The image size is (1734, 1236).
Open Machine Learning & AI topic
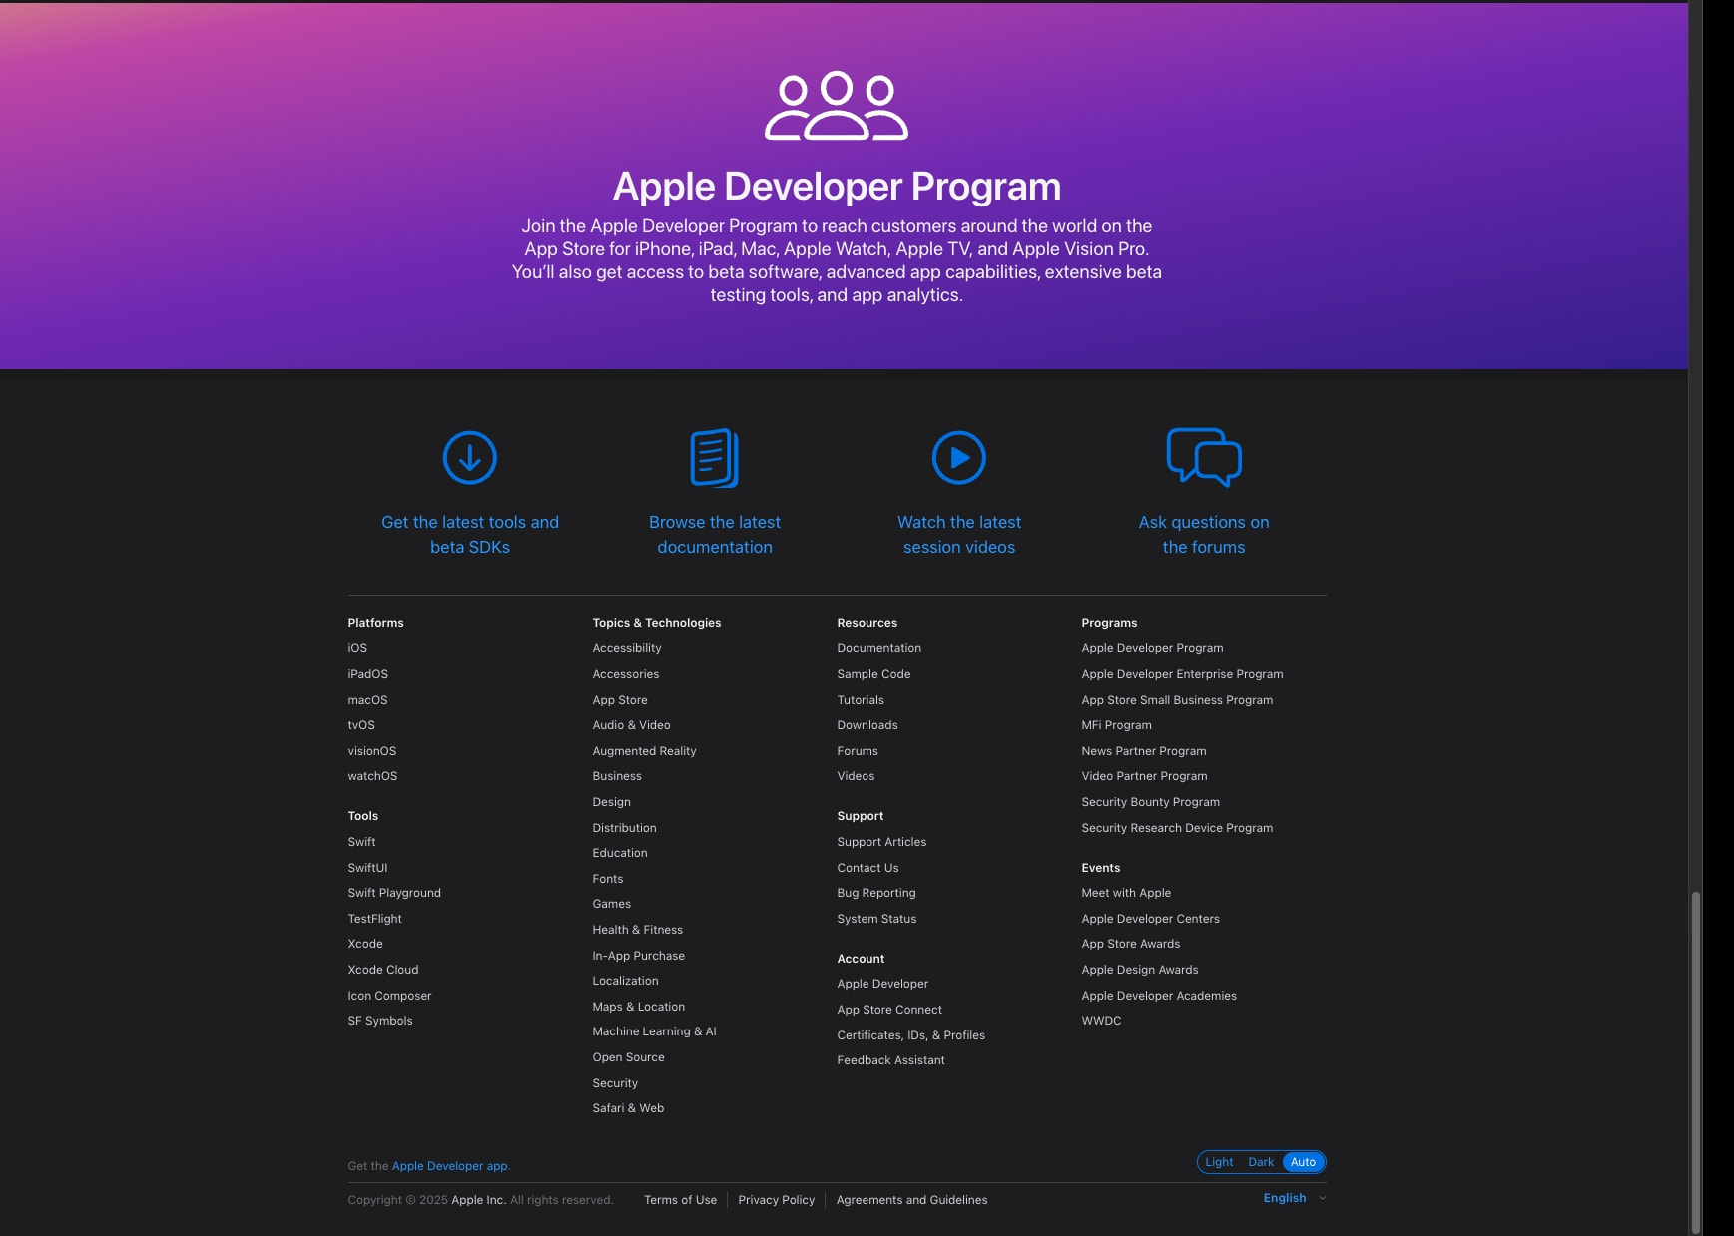[x=654, y=1031]
